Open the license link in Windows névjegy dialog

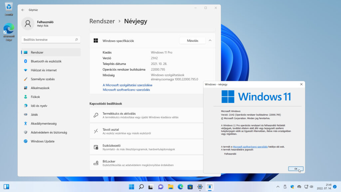click(250, 147)
